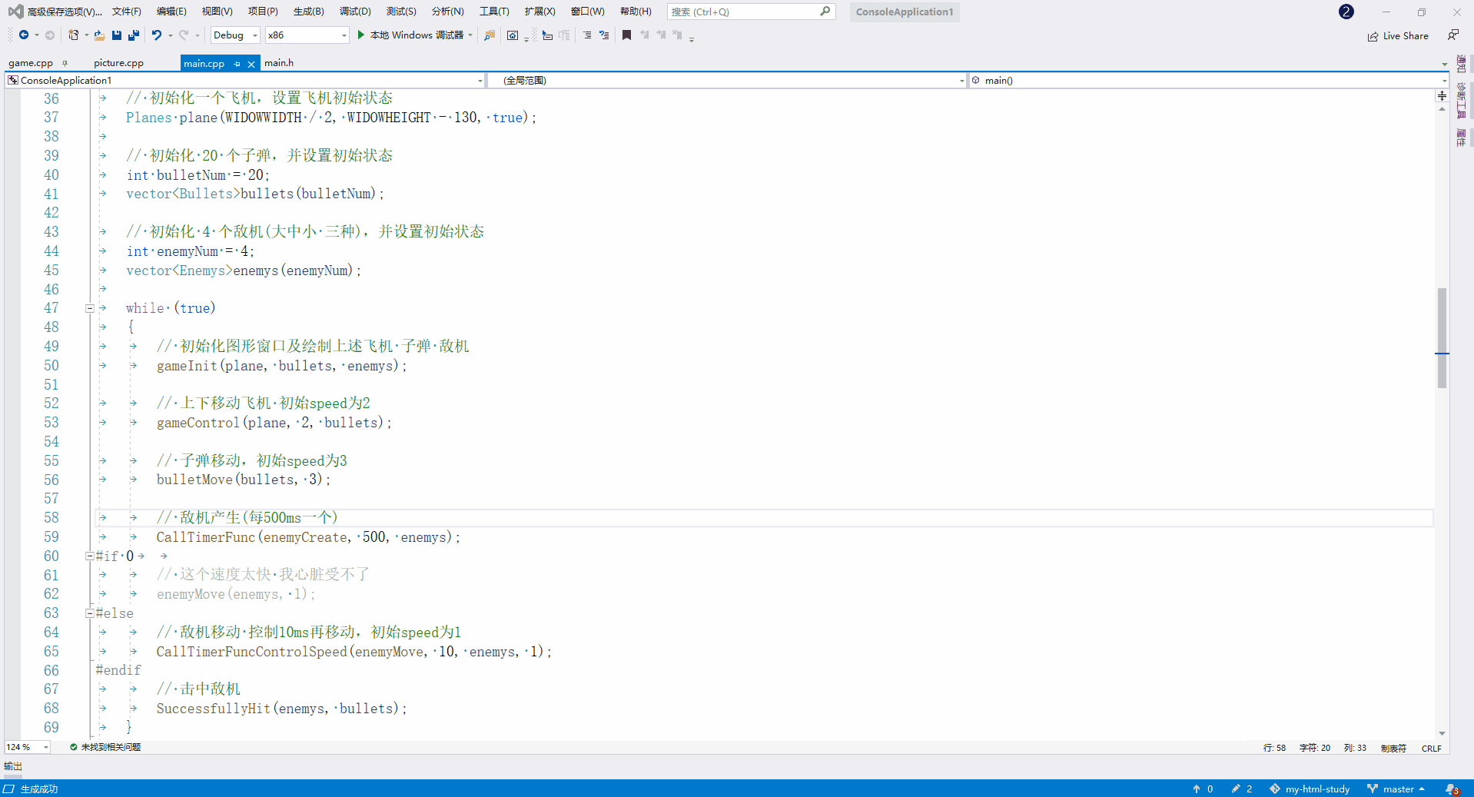Open the 124 % zoom level dropdown
This screenshot has width=1474, height=797.
pos(28,747)
